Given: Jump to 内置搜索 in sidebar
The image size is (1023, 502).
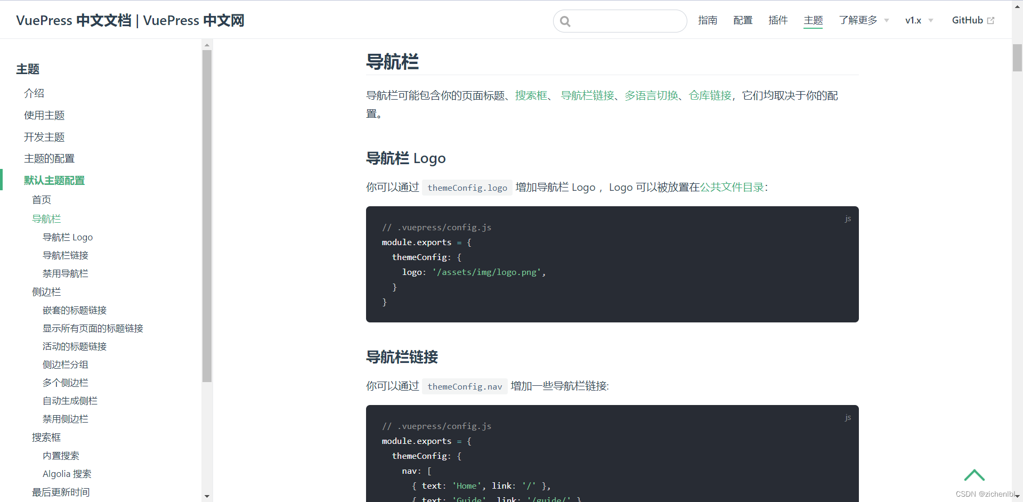Looking at the screenshot, I should tap(61, 456).
